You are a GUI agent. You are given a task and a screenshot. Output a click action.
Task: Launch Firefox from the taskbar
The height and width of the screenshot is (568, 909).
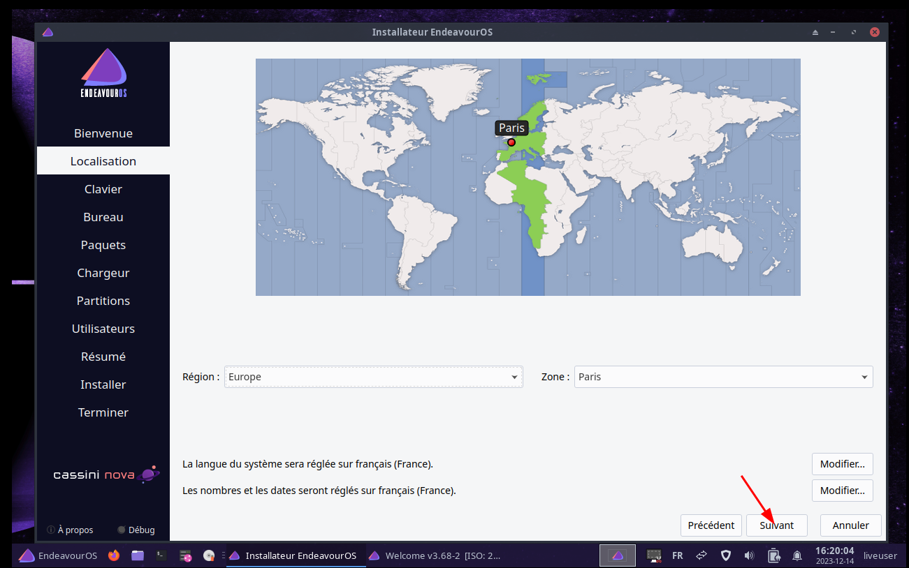pos(114,555)
